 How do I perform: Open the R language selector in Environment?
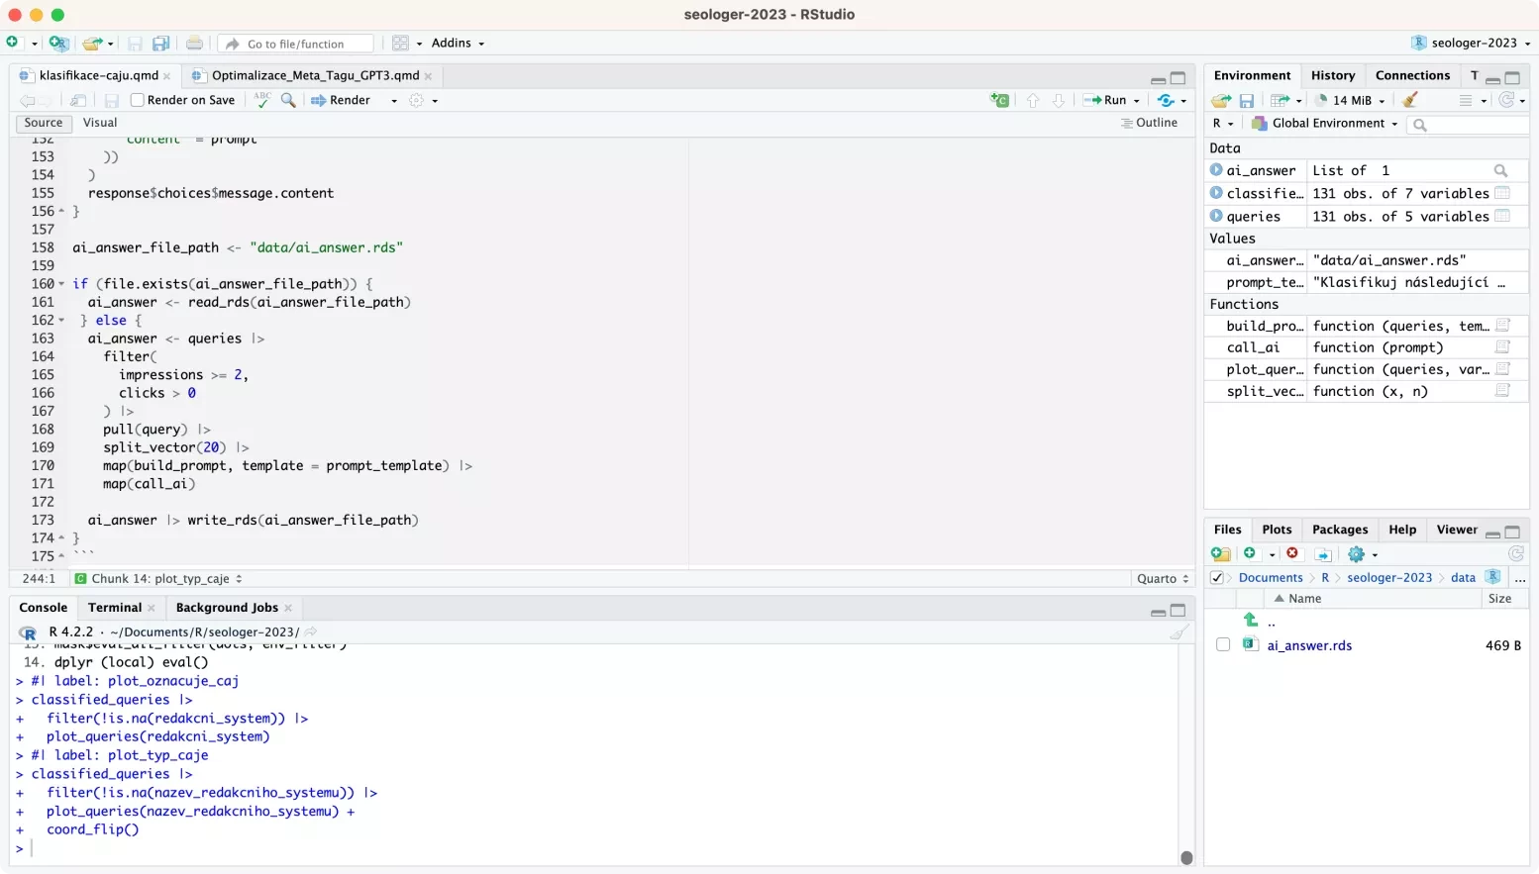pos(1223,124)
